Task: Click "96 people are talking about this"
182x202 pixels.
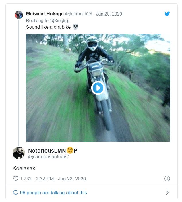Action: point(53,193)
